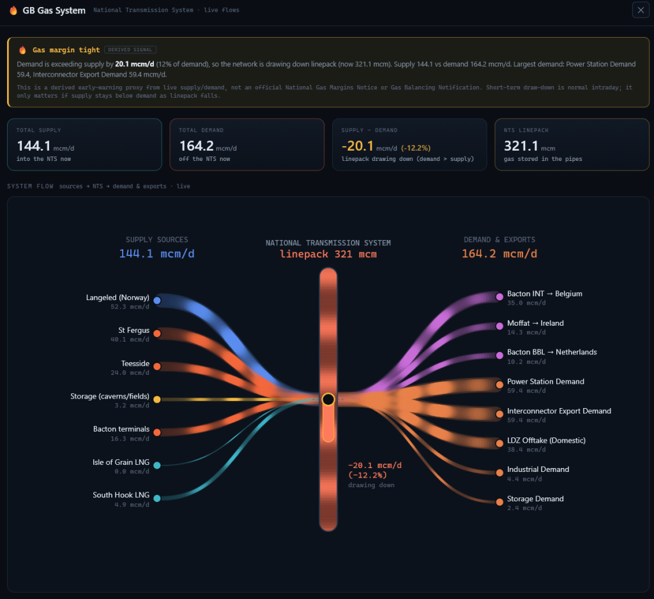
Task: Click the Interconnector Export Demand label
Action: [x=559, y=411]
